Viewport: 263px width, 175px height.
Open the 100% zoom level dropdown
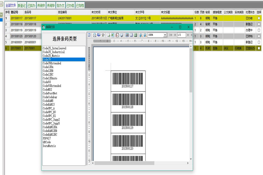(x=165, y=35)
